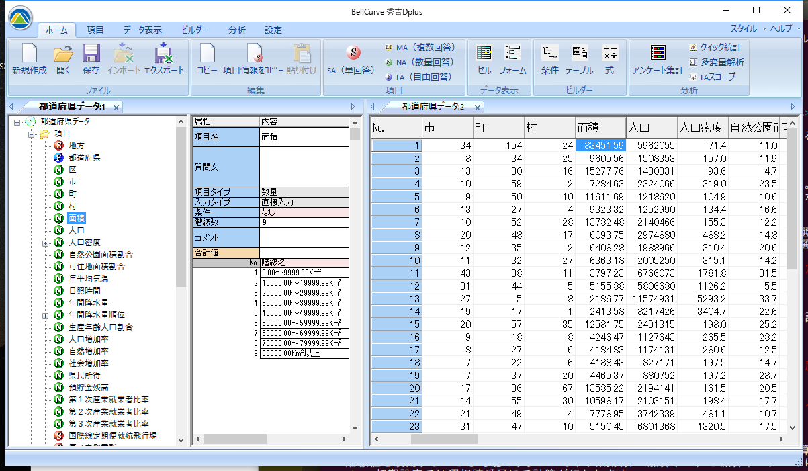Screen dimensions: 808x471
Task: Select row header number 10
Action: click(396, 261)
